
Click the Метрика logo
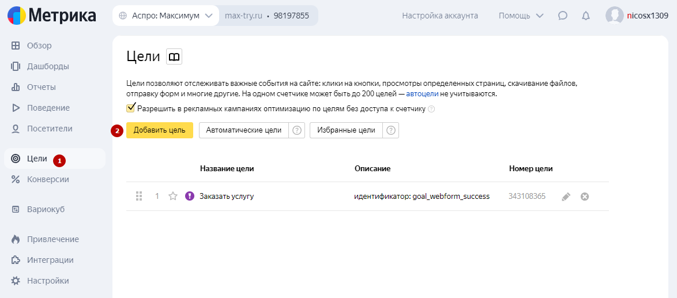click(51, 16)
